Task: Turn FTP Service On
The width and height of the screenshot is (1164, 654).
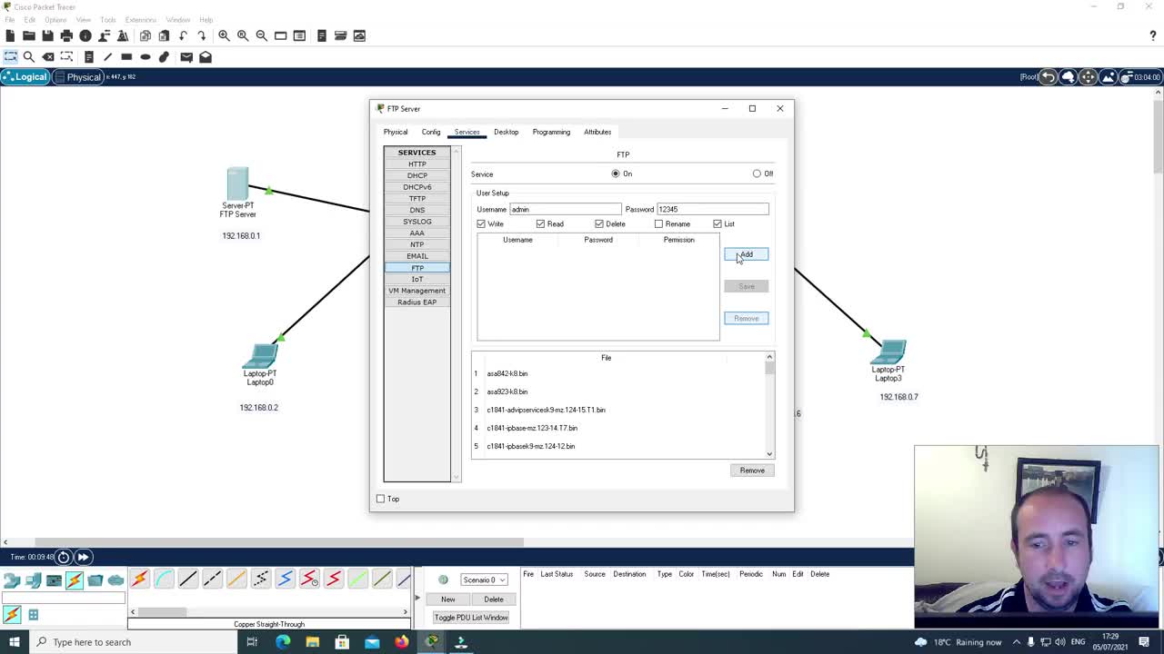Action: click(616, 173)
